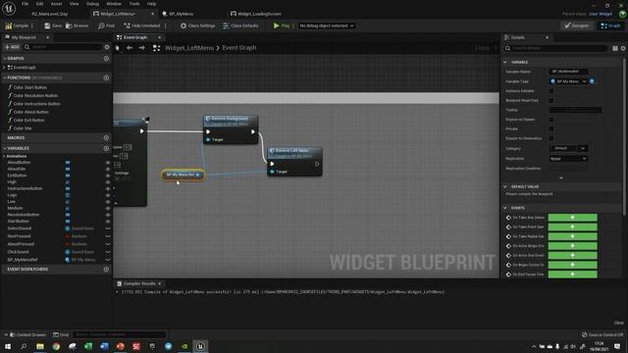Screen dimensions: 628x353
Task: Collapse Events section in Details
Action: point(505,208)
